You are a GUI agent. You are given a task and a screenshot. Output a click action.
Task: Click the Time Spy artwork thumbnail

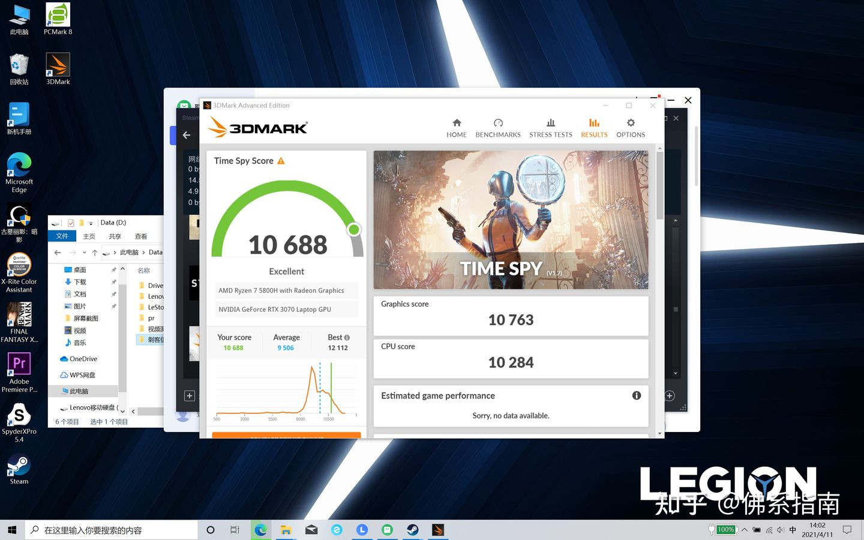click(x=511, y=220)
